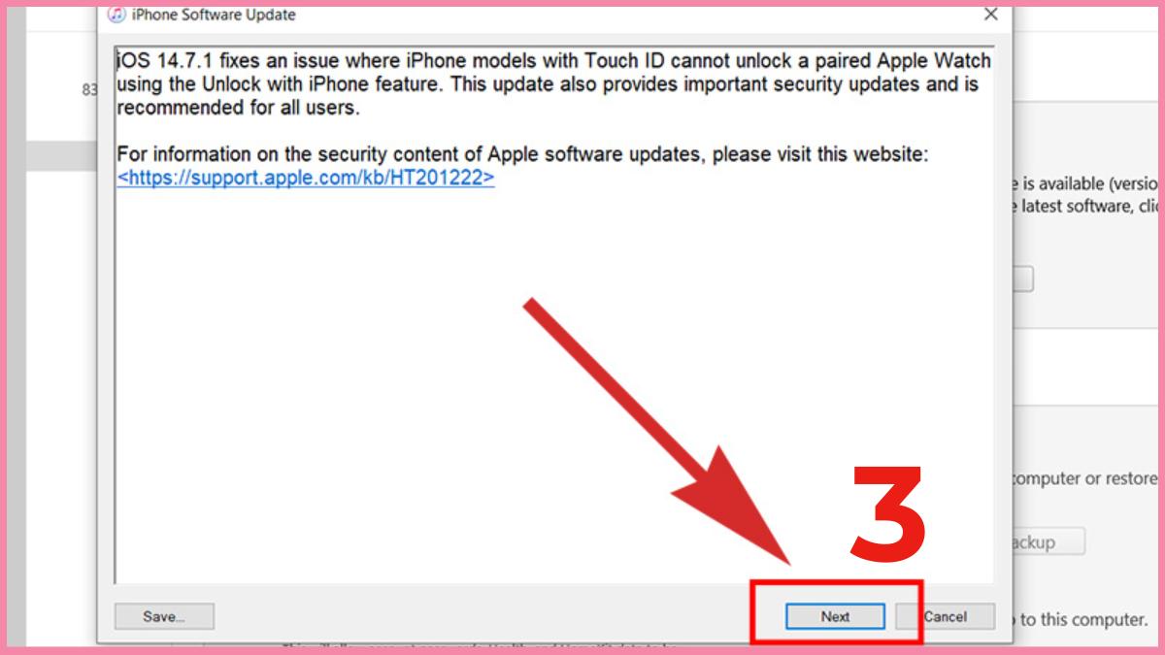Click the "recommended for all users" line
The width and height of the screenshot is (1165, 655).
(238, 108)
